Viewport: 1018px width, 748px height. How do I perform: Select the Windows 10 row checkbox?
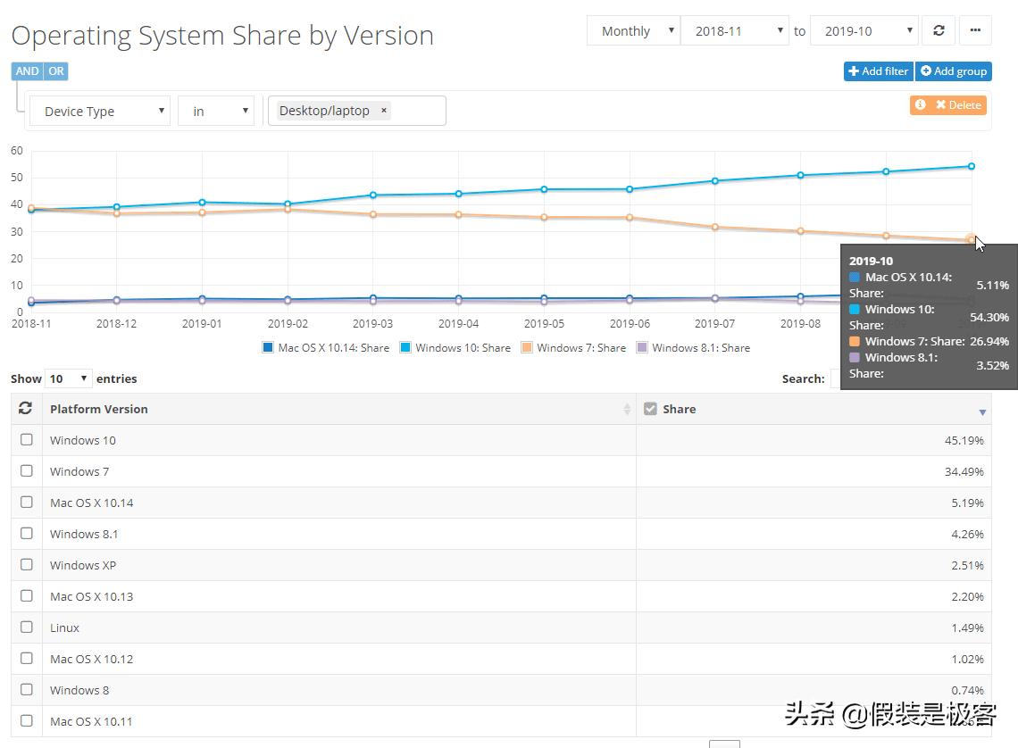(x=26, y=439)
